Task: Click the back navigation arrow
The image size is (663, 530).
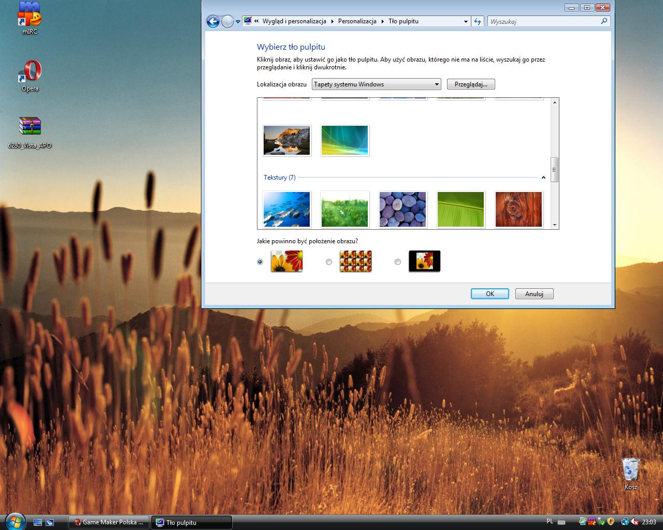Action: (213, 21)
